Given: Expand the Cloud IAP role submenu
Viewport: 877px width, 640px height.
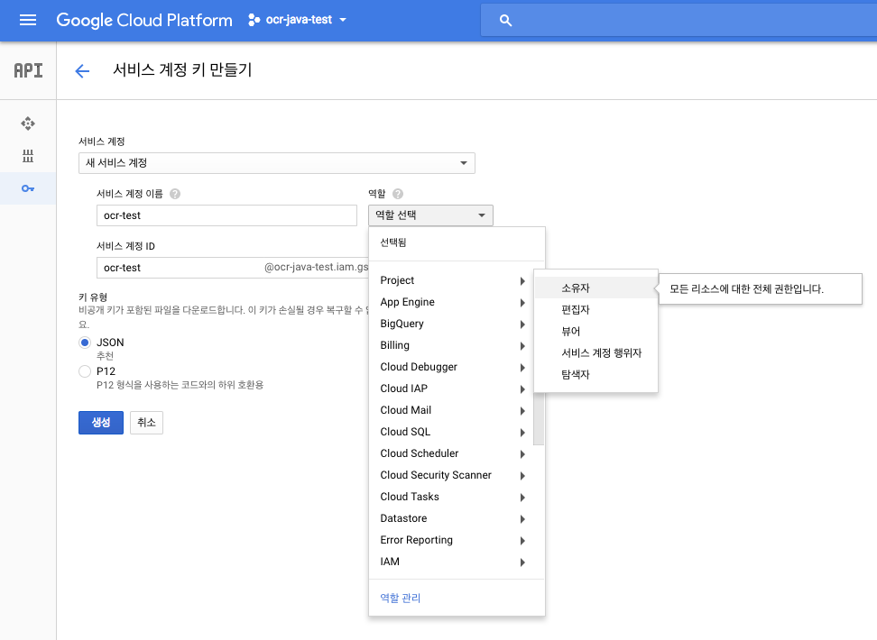Looking at the screenshot, I should (x=453, y=389).
